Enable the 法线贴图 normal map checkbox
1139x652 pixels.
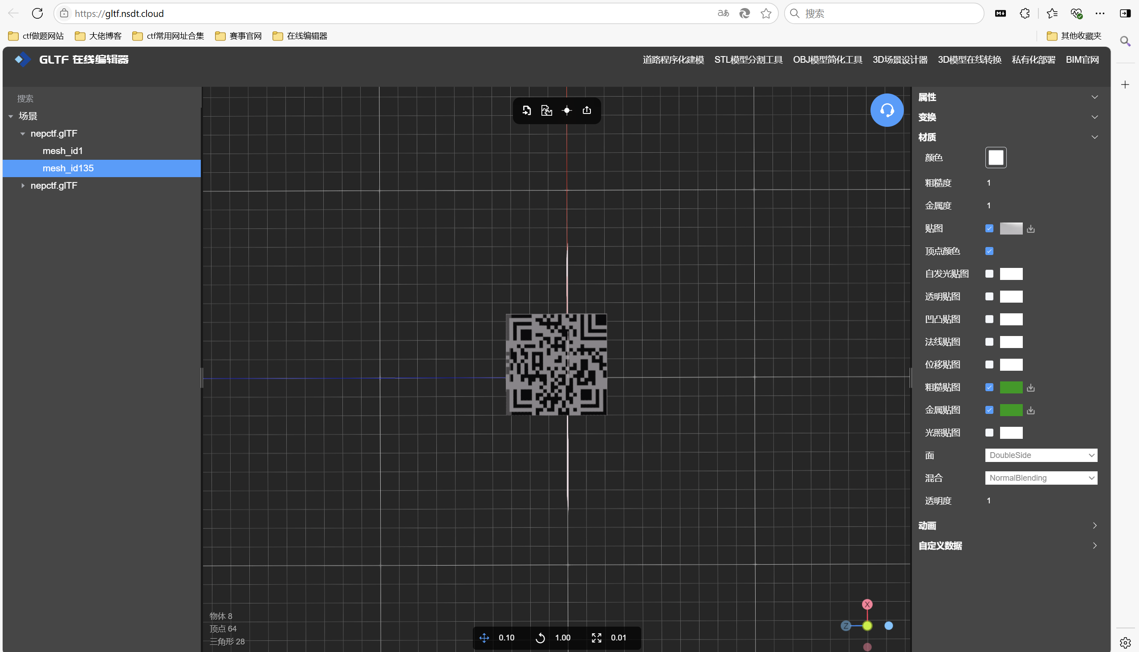tap(989, 342)
